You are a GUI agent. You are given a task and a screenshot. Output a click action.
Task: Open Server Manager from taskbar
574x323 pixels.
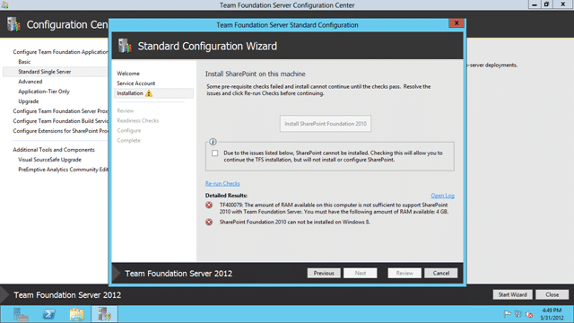click(x=21, y=314)
